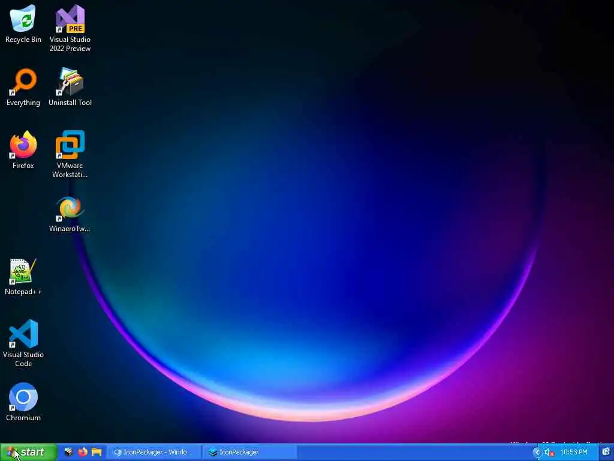The width and height of the screenshot is (614, 461).
Task: Click the icon right of the taskbar clock
Action: tap(606, 453)
